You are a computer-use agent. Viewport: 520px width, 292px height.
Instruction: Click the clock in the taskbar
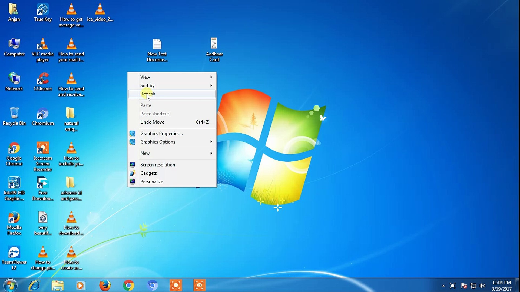[x=502, y=285]
